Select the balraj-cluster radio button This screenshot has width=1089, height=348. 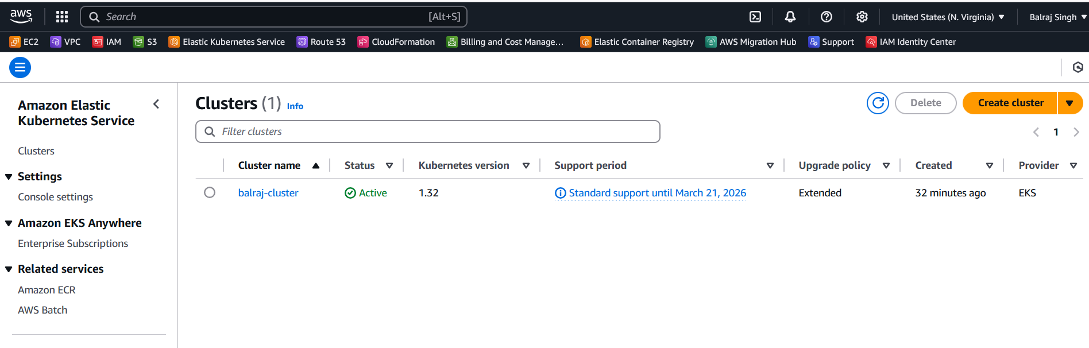pyautogui.click(x=210, y=192)
